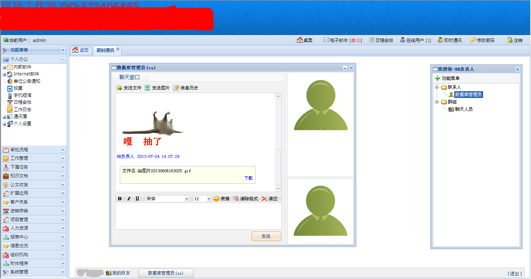Open the 表情 emoticon picker
The width and height of the screenshot is (531, 279).
[222, 198]
